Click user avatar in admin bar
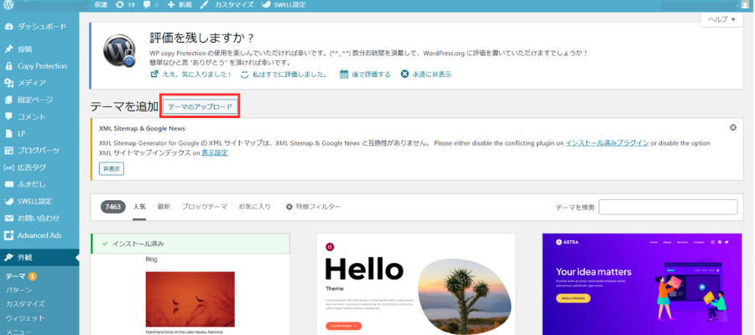Image resolution: width=755 pixels, height=335 pixels. (744, 5)
